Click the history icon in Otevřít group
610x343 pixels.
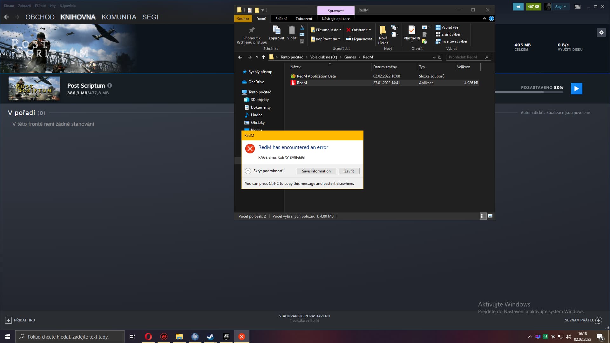(424, 41)
